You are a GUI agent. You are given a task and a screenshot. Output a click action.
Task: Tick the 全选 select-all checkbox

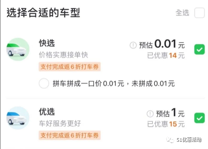pos(200,13)
